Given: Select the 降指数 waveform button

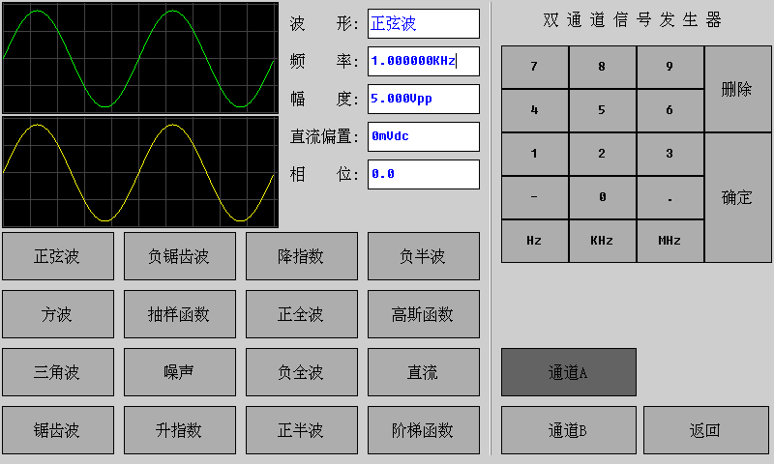Looking at the screenshot, I should [x=302, y=256].
